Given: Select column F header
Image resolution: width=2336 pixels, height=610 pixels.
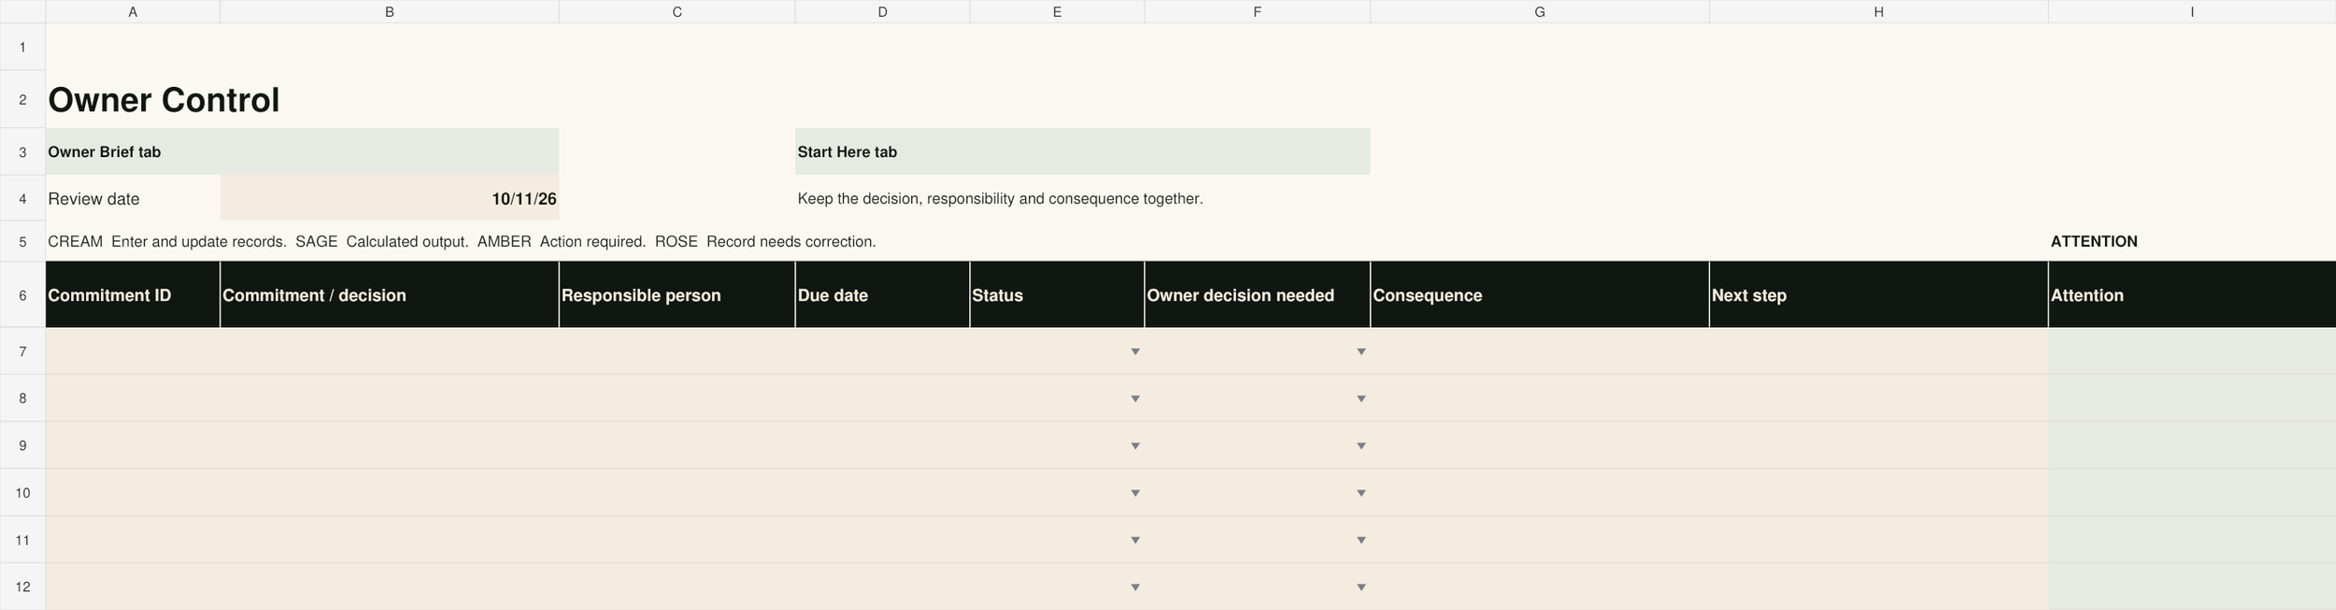Looking at the screenshot, I should [x=1257, y=11].
